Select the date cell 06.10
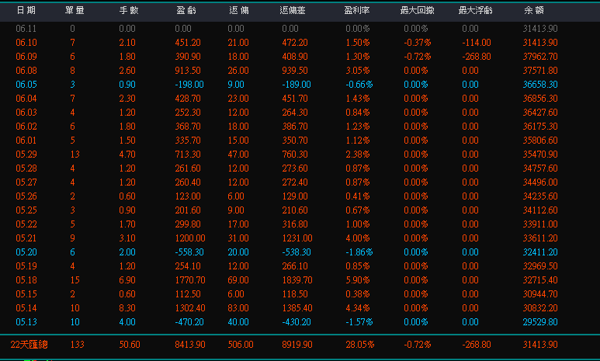 26,43
